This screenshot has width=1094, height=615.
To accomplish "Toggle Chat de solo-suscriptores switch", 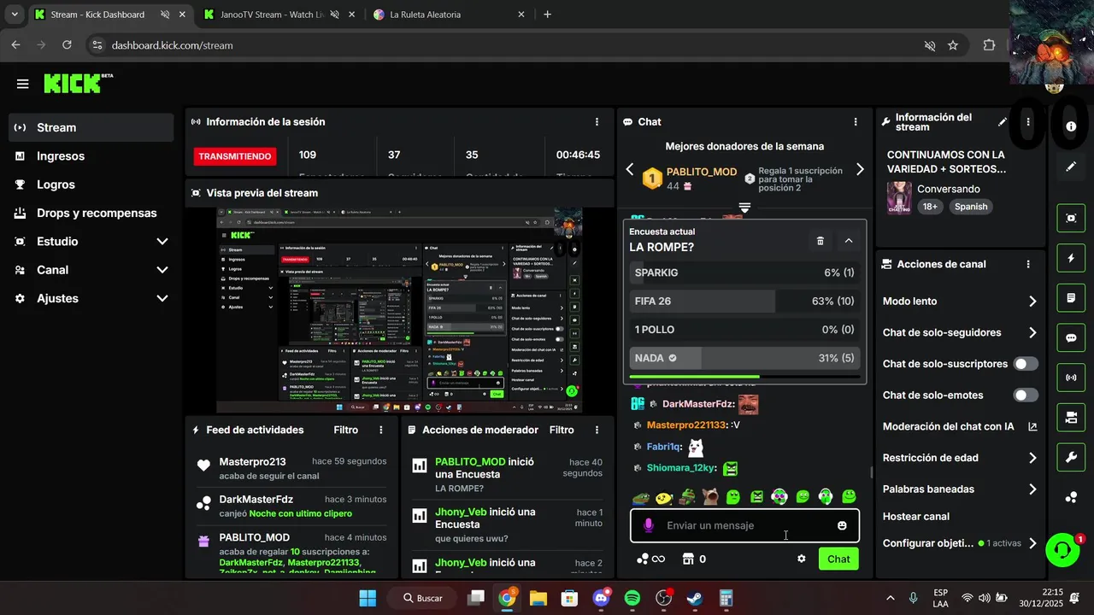I will 1026,364.
